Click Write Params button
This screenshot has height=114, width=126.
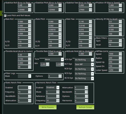(48, 107)
